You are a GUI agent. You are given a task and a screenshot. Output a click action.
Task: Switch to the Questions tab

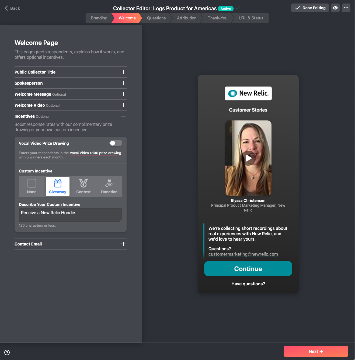(156, 18)
